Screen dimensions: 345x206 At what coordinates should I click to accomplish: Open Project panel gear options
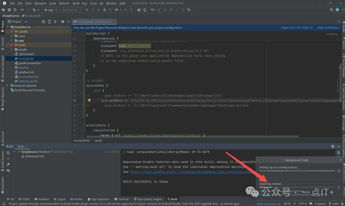(x=63, y=21)
